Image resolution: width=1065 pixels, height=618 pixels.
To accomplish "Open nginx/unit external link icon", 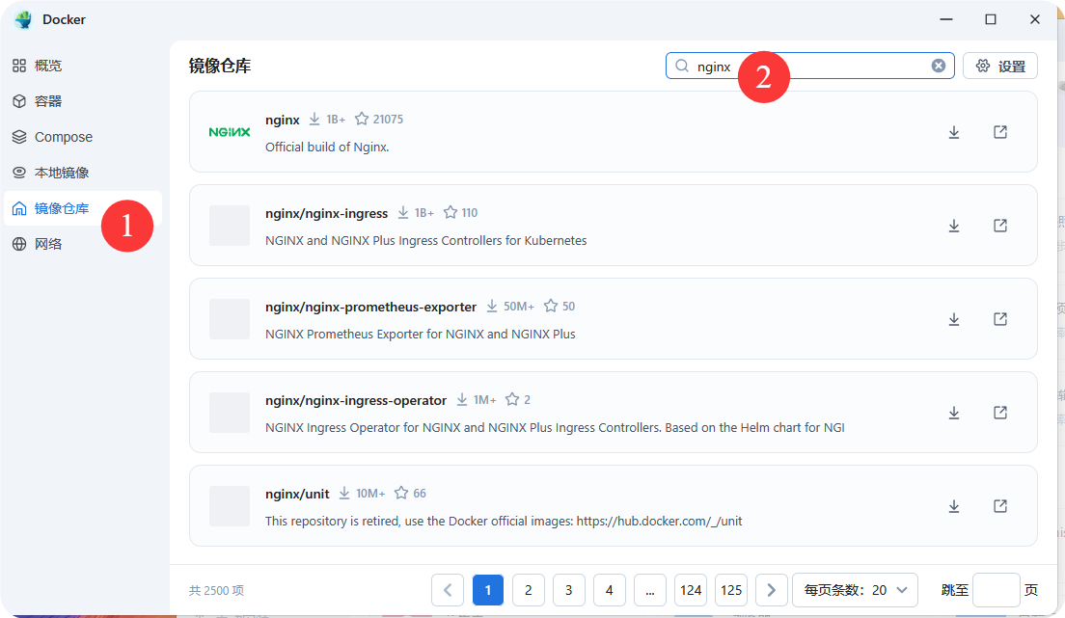I will (x=999, y=506).
